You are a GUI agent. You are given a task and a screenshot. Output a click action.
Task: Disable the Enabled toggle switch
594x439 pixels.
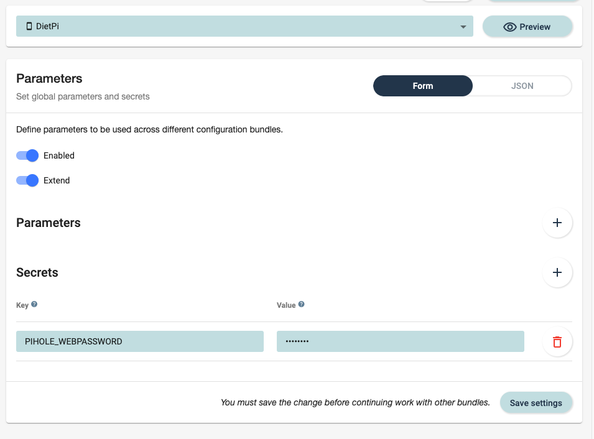point(27,155)
